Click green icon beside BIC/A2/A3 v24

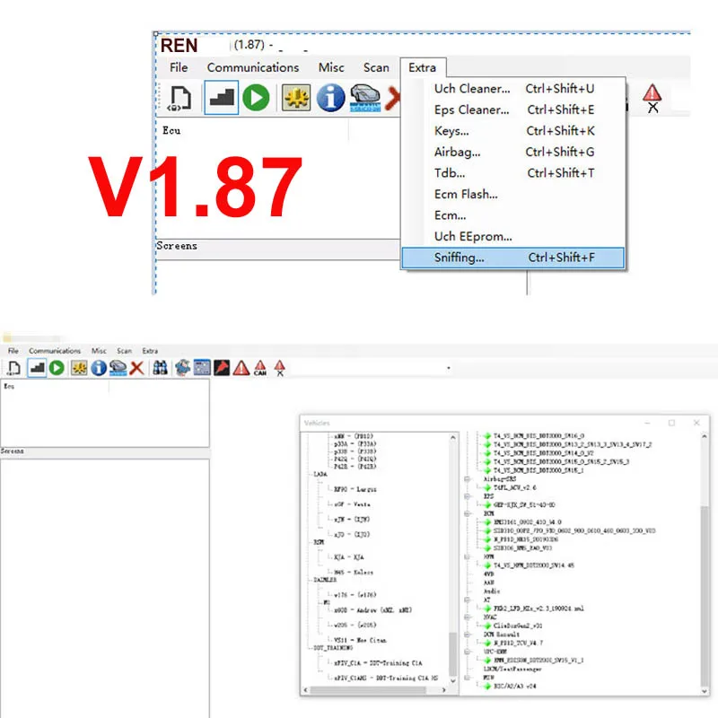click(487, 686)
